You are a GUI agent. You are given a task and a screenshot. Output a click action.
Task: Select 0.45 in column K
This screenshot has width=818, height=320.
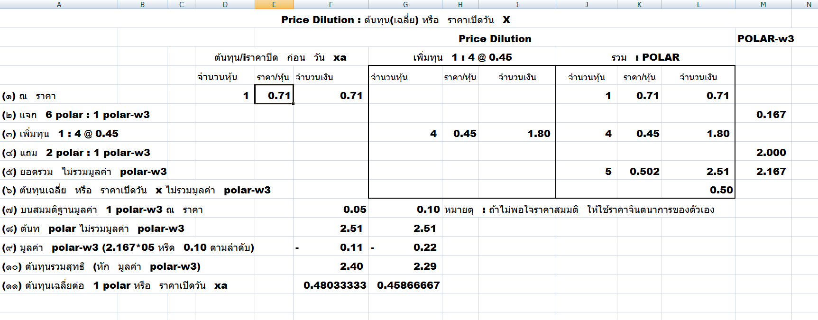pyautogui.click(x=648, y=134)
